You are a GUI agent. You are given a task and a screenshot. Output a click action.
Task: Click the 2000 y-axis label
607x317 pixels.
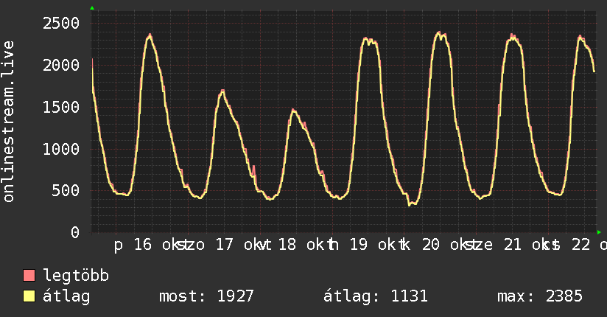pos(61,65)
